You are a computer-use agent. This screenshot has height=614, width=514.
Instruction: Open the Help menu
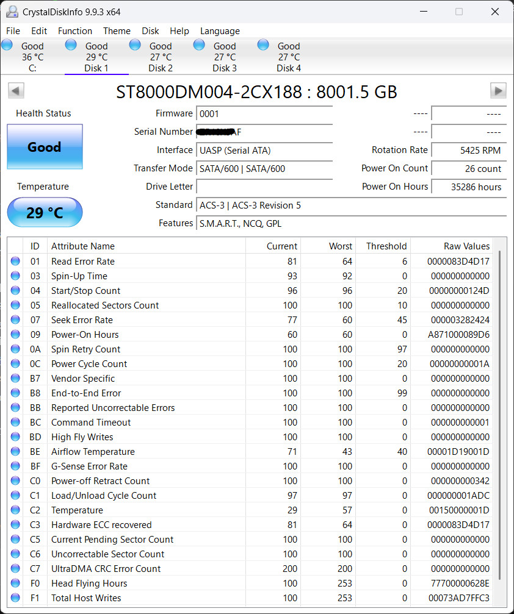click(179, 31)
